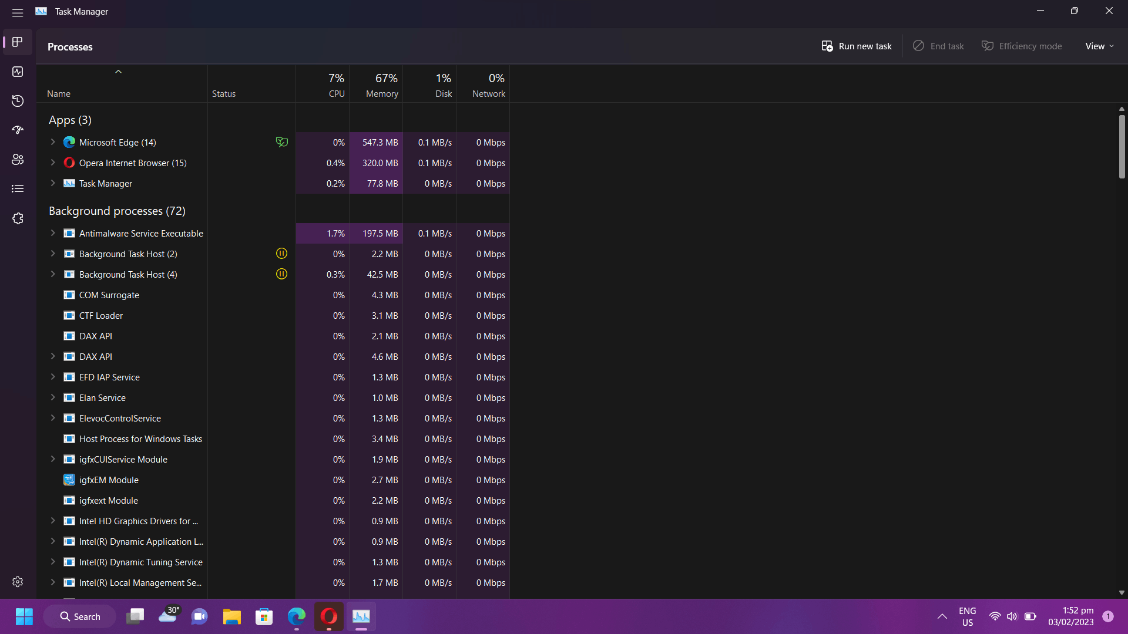1128x634 pixels.
Task: Open the Users page icon
Action: pos(18,160)
